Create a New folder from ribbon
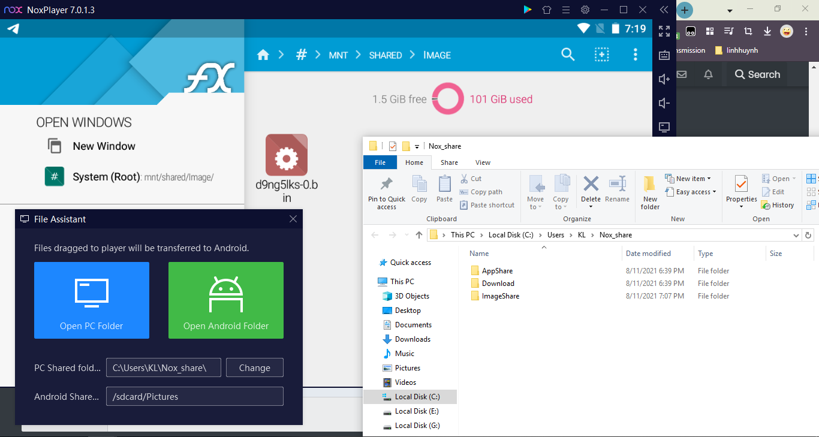This screenshot has width=819, height=437. [x=650, y=192]
